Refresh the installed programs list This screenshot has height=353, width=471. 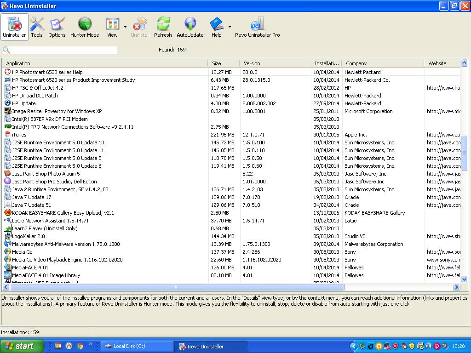coord(163,27)
